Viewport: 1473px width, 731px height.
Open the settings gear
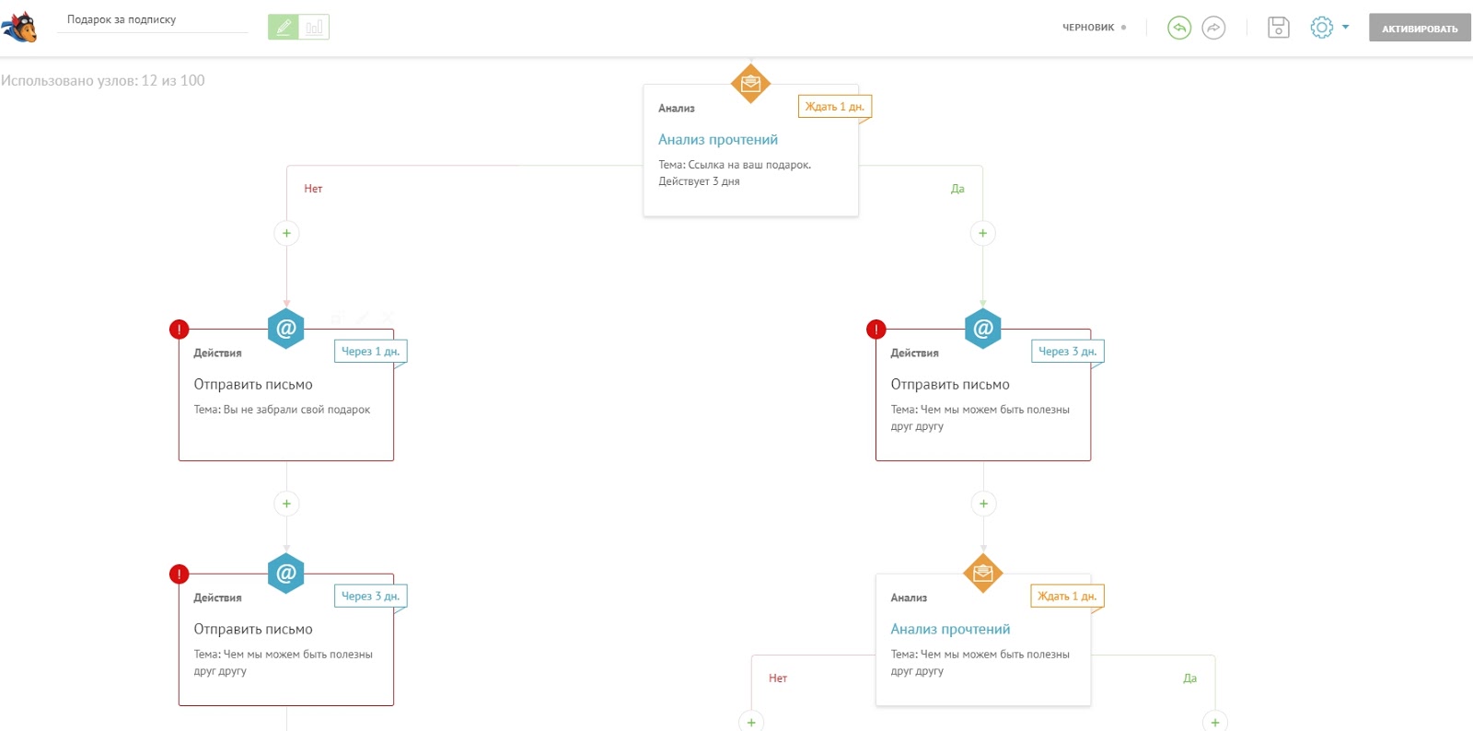click(1322, 28)
